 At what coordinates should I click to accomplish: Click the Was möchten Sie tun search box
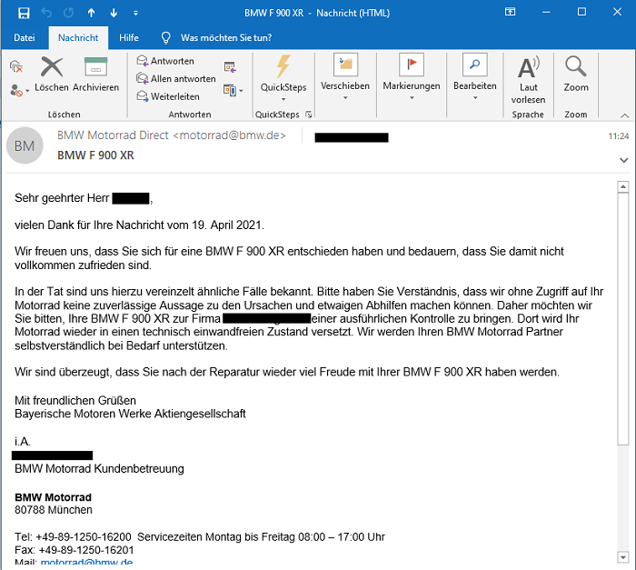click(x=225, y=38)
